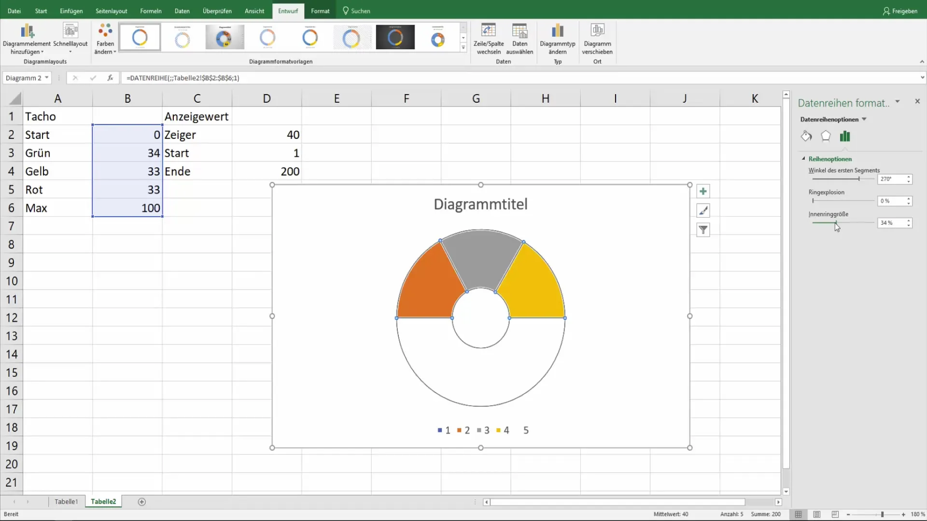
Task: Click the green plus chart elements button
Action: [x=703, y=192]
